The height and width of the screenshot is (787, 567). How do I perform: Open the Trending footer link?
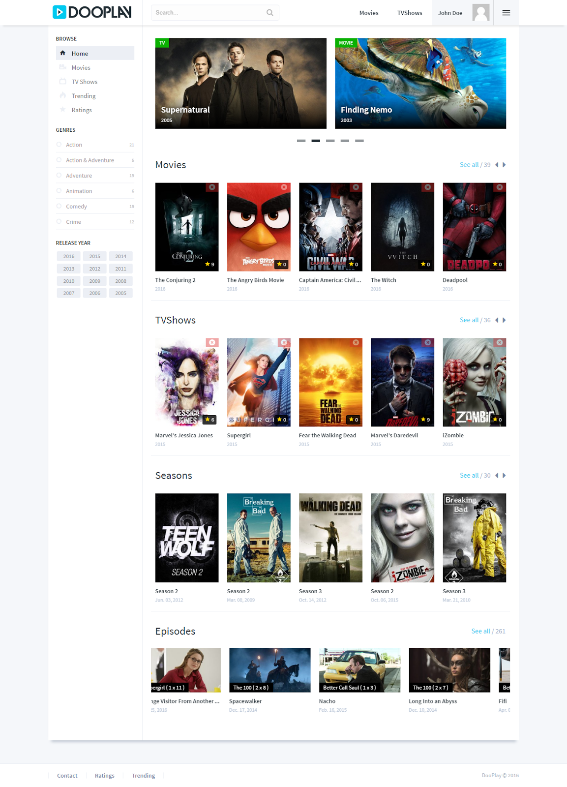(143, 776)
